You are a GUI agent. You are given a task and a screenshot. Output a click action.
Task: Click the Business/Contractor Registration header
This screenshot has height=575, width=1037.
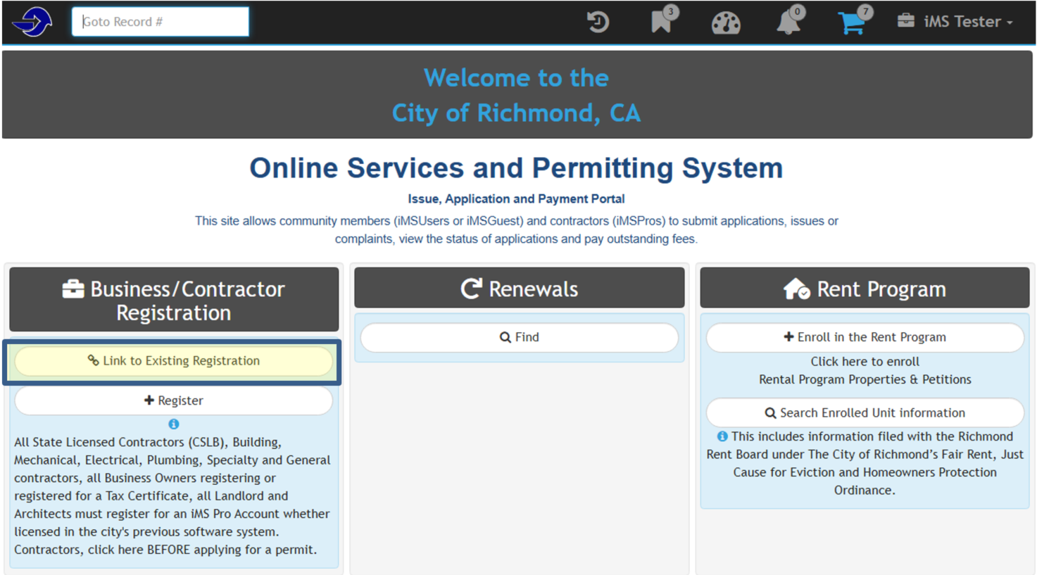pos(174,301)
